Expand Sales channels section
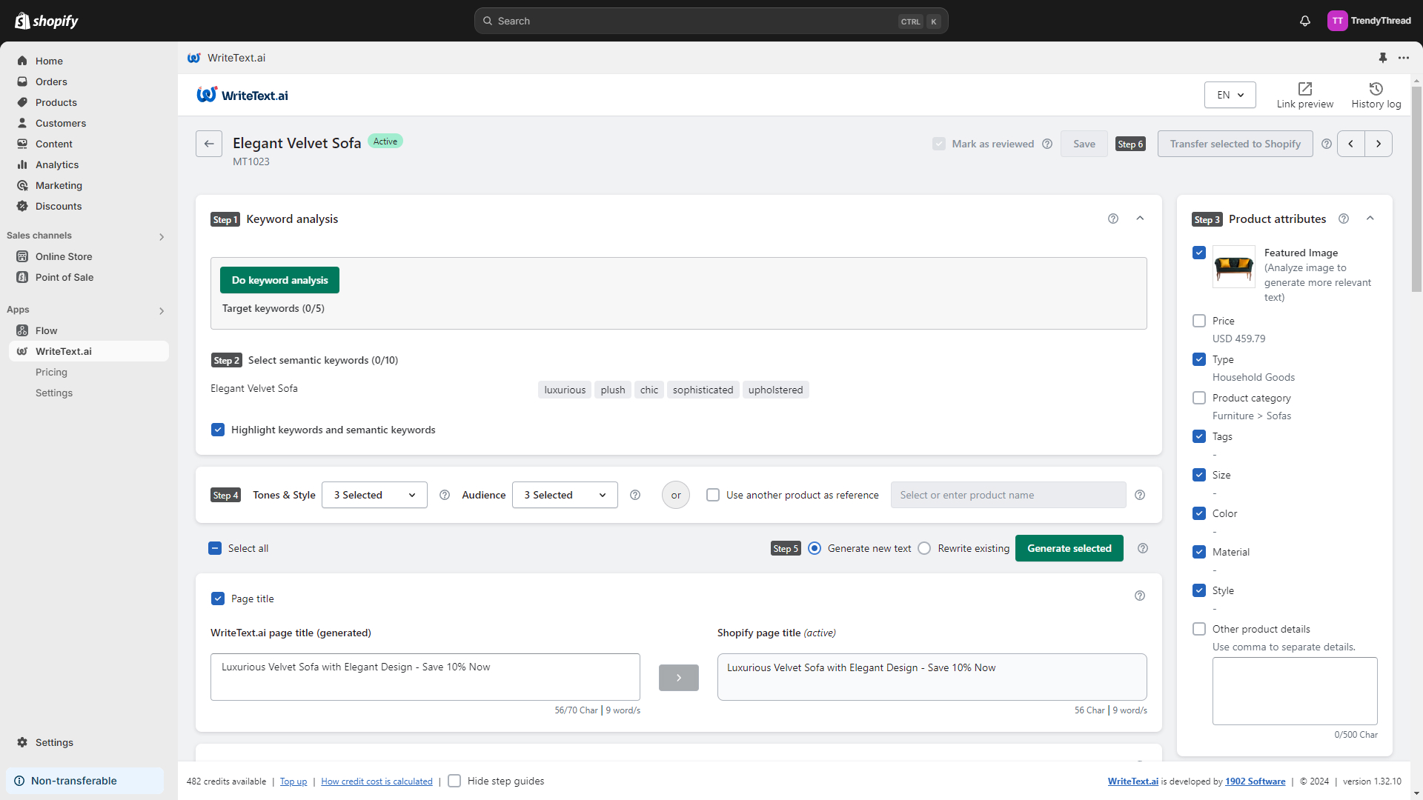 click(162, 237)
